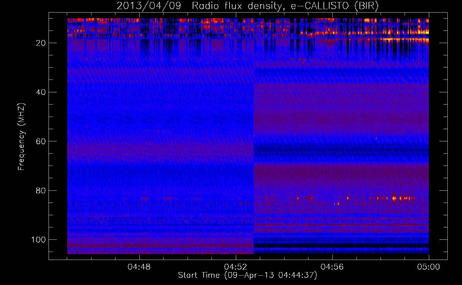Click the 20 MHz frequency tick label

click(41, 43)
